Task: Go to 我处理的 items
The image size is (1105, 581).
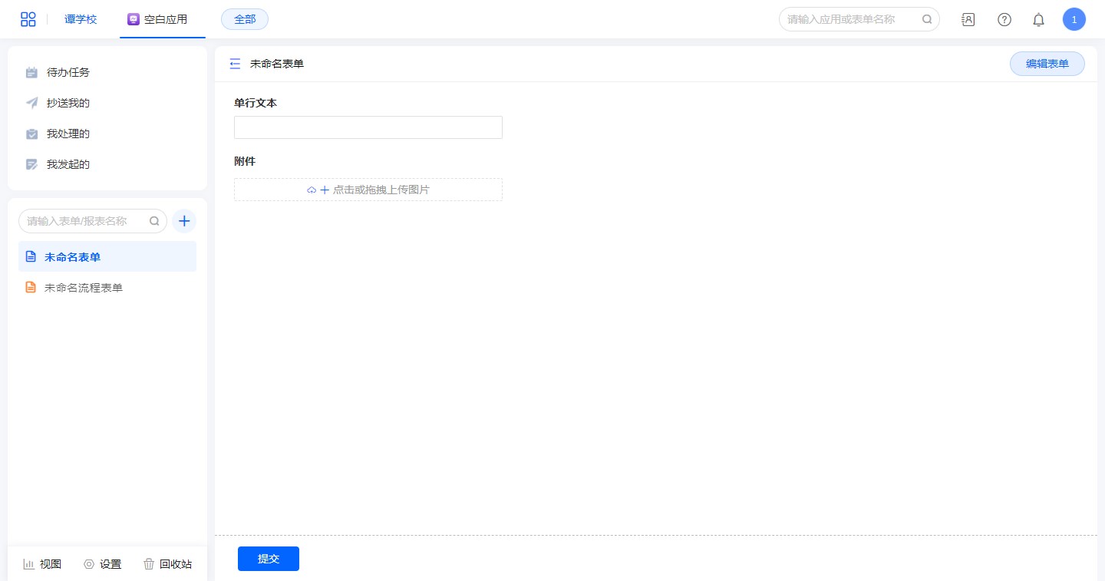Action: click(x=68, y=134)
